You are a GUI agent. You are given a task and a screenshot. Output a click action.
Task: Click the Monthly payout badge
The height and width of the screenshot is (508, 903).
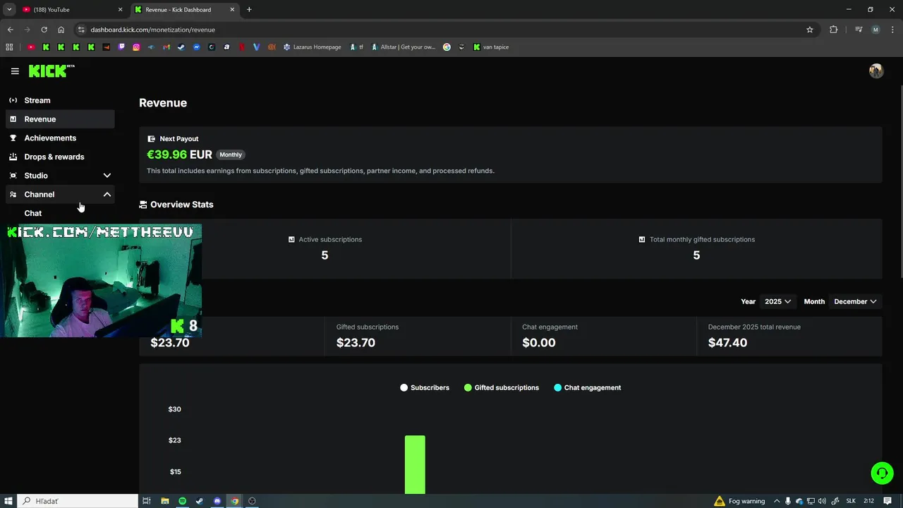(231, 155)
